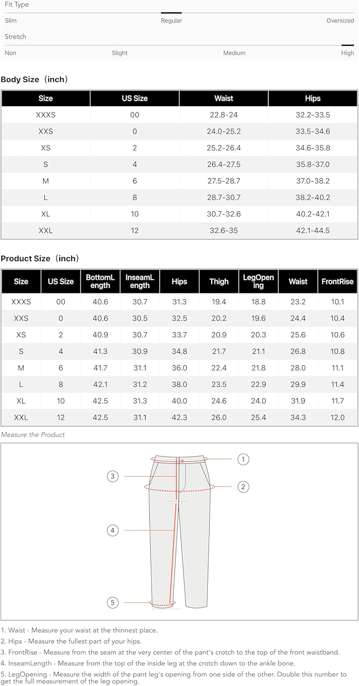Click the FrontRise column header
The height and width of the screenshot is (686, 359).
click(x=338, y=282)
